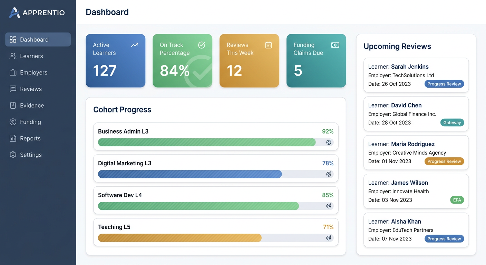Click the 71% value

(328, 227)
